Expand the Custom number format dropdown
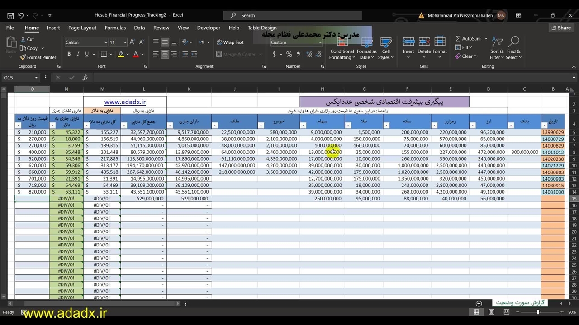 [x=320, y=42]
